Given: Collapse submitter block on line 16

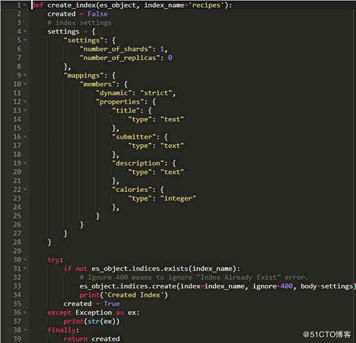Looking at the screenshot, I should (25, 137).
